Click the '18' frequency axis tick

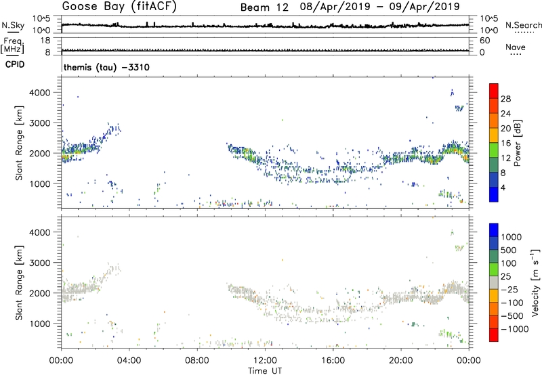pos(45,41)
